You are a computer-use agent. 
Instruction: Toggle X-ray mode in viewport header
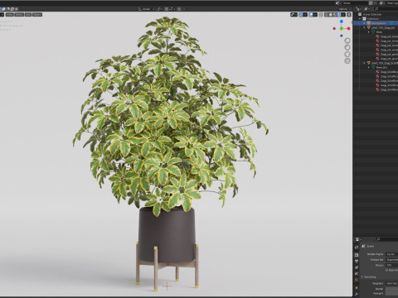pos(321,15)
